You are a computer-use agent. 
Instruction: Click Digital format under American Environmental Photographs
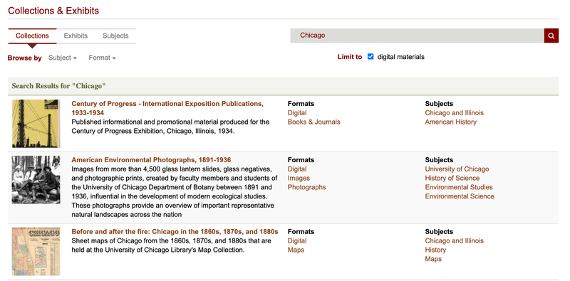click(297, 169)
